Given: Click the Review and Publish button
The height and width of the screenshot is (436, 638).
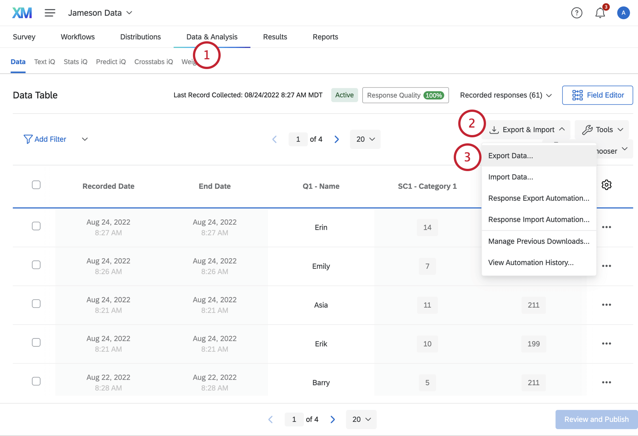Looking at the screenshot, I should (596, 419).
